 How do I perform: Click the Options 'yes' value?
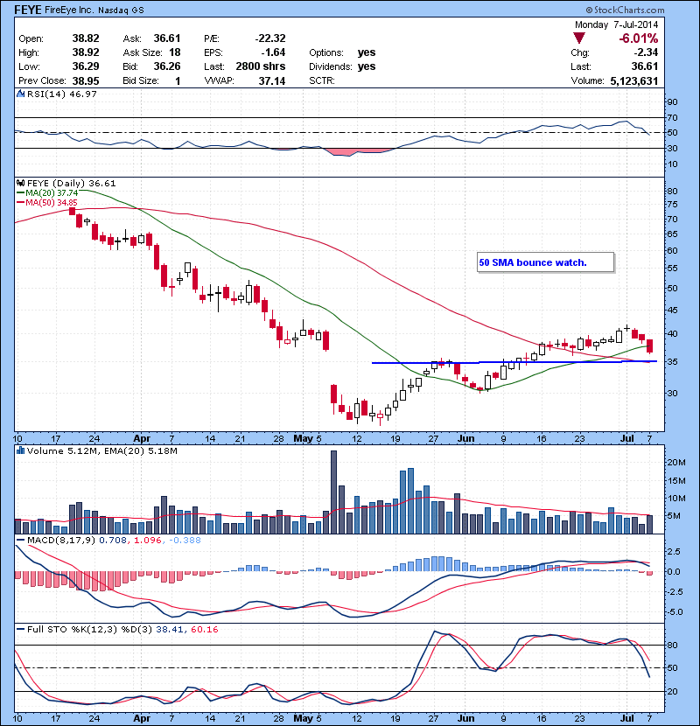click(367, 52)
